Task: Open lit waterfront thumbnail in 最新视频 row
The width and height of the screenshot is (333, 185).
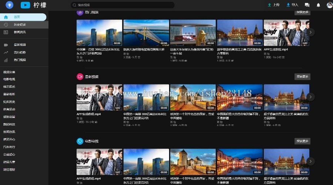Action: point(240,97)
